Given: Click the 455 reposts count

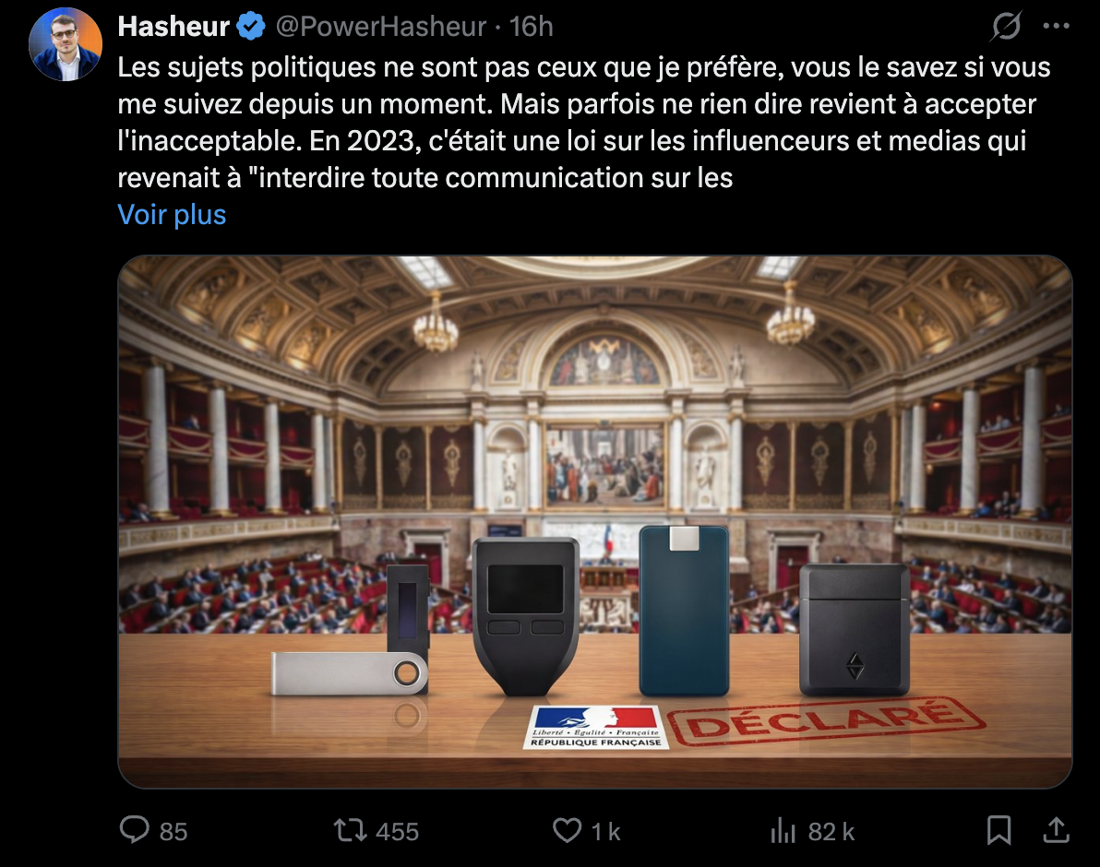Looking at the screenshot, I should pos(397,832).
